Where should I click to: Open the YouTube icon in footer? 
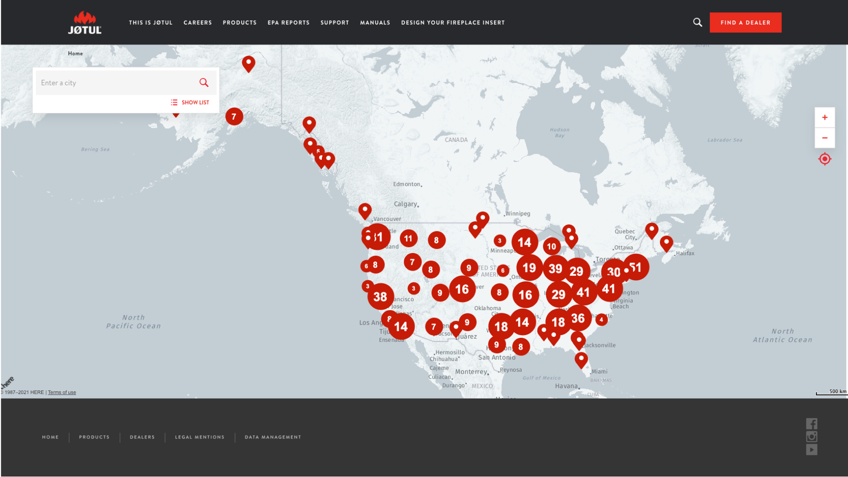811,450
